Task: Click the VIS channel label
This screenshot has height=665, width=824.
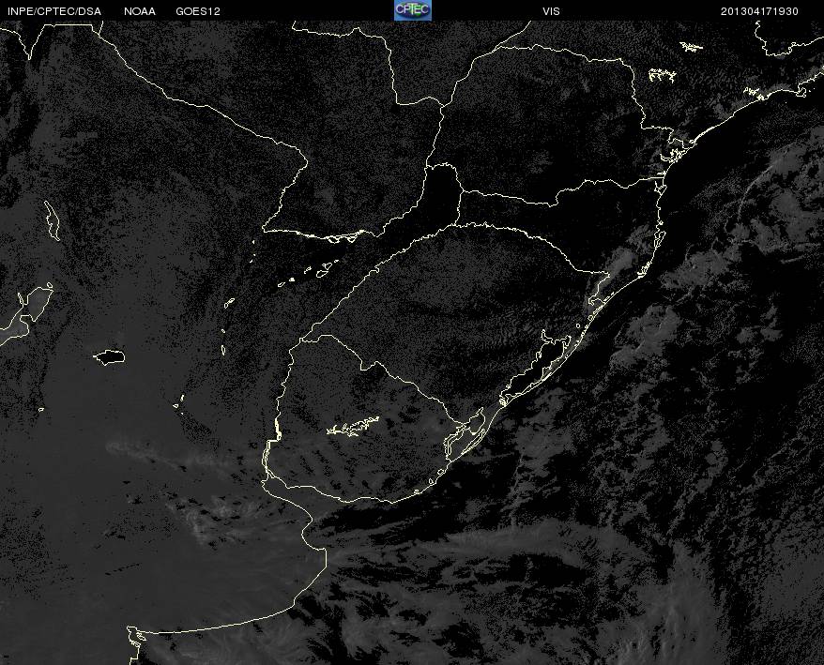Action: pos(551,11)
